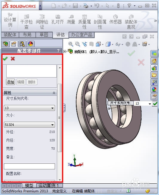Image resolution: width=159 pixels, height=195 pixels.
Task: Click the 删除 button
Action: coord(32,82)
